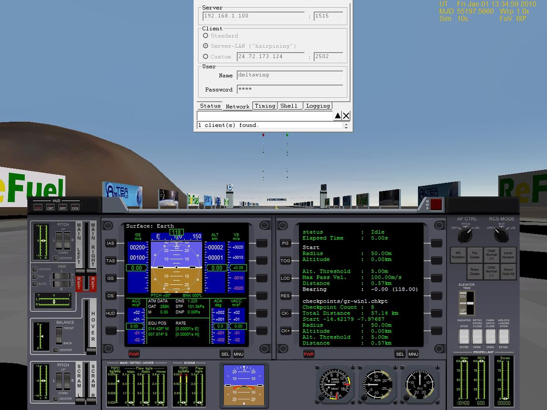The height and width of the screenshot is (410, 547).
Task: Choose GS on the left MFD
Action: coord(111,278)
